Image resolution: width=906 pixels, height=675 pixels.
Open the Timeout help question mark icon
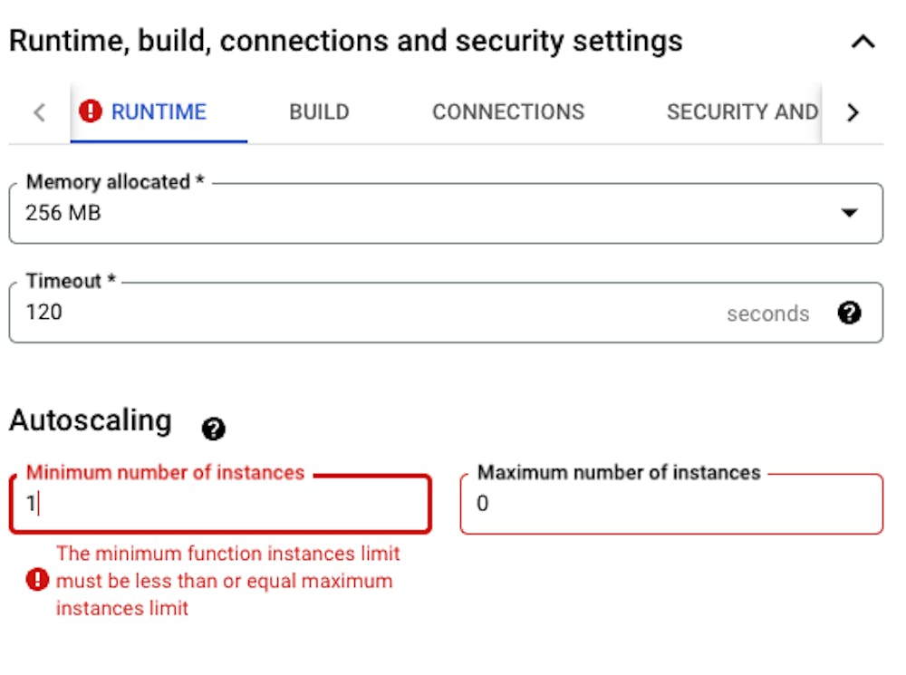[x=848, y=313]
